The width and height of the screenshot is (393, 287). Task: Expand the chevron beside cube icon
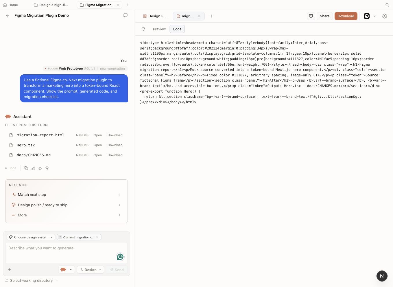coord(375,16)
